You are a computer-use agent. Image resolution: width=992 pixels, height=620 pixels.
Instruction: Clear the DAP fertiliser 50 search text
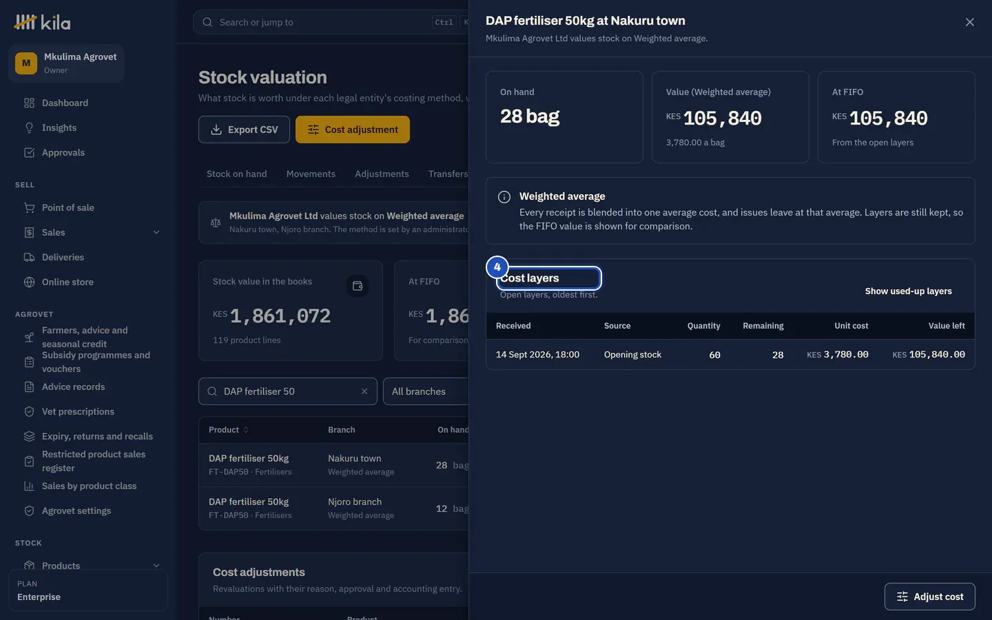point(364,391)
